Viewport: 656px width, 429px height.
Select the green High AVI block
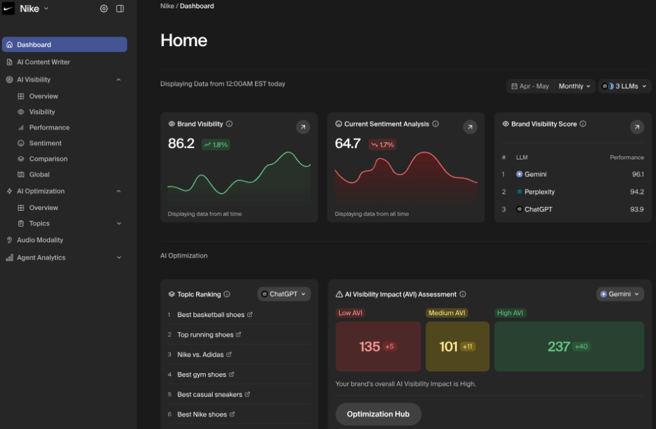click(x=569, y=346)
